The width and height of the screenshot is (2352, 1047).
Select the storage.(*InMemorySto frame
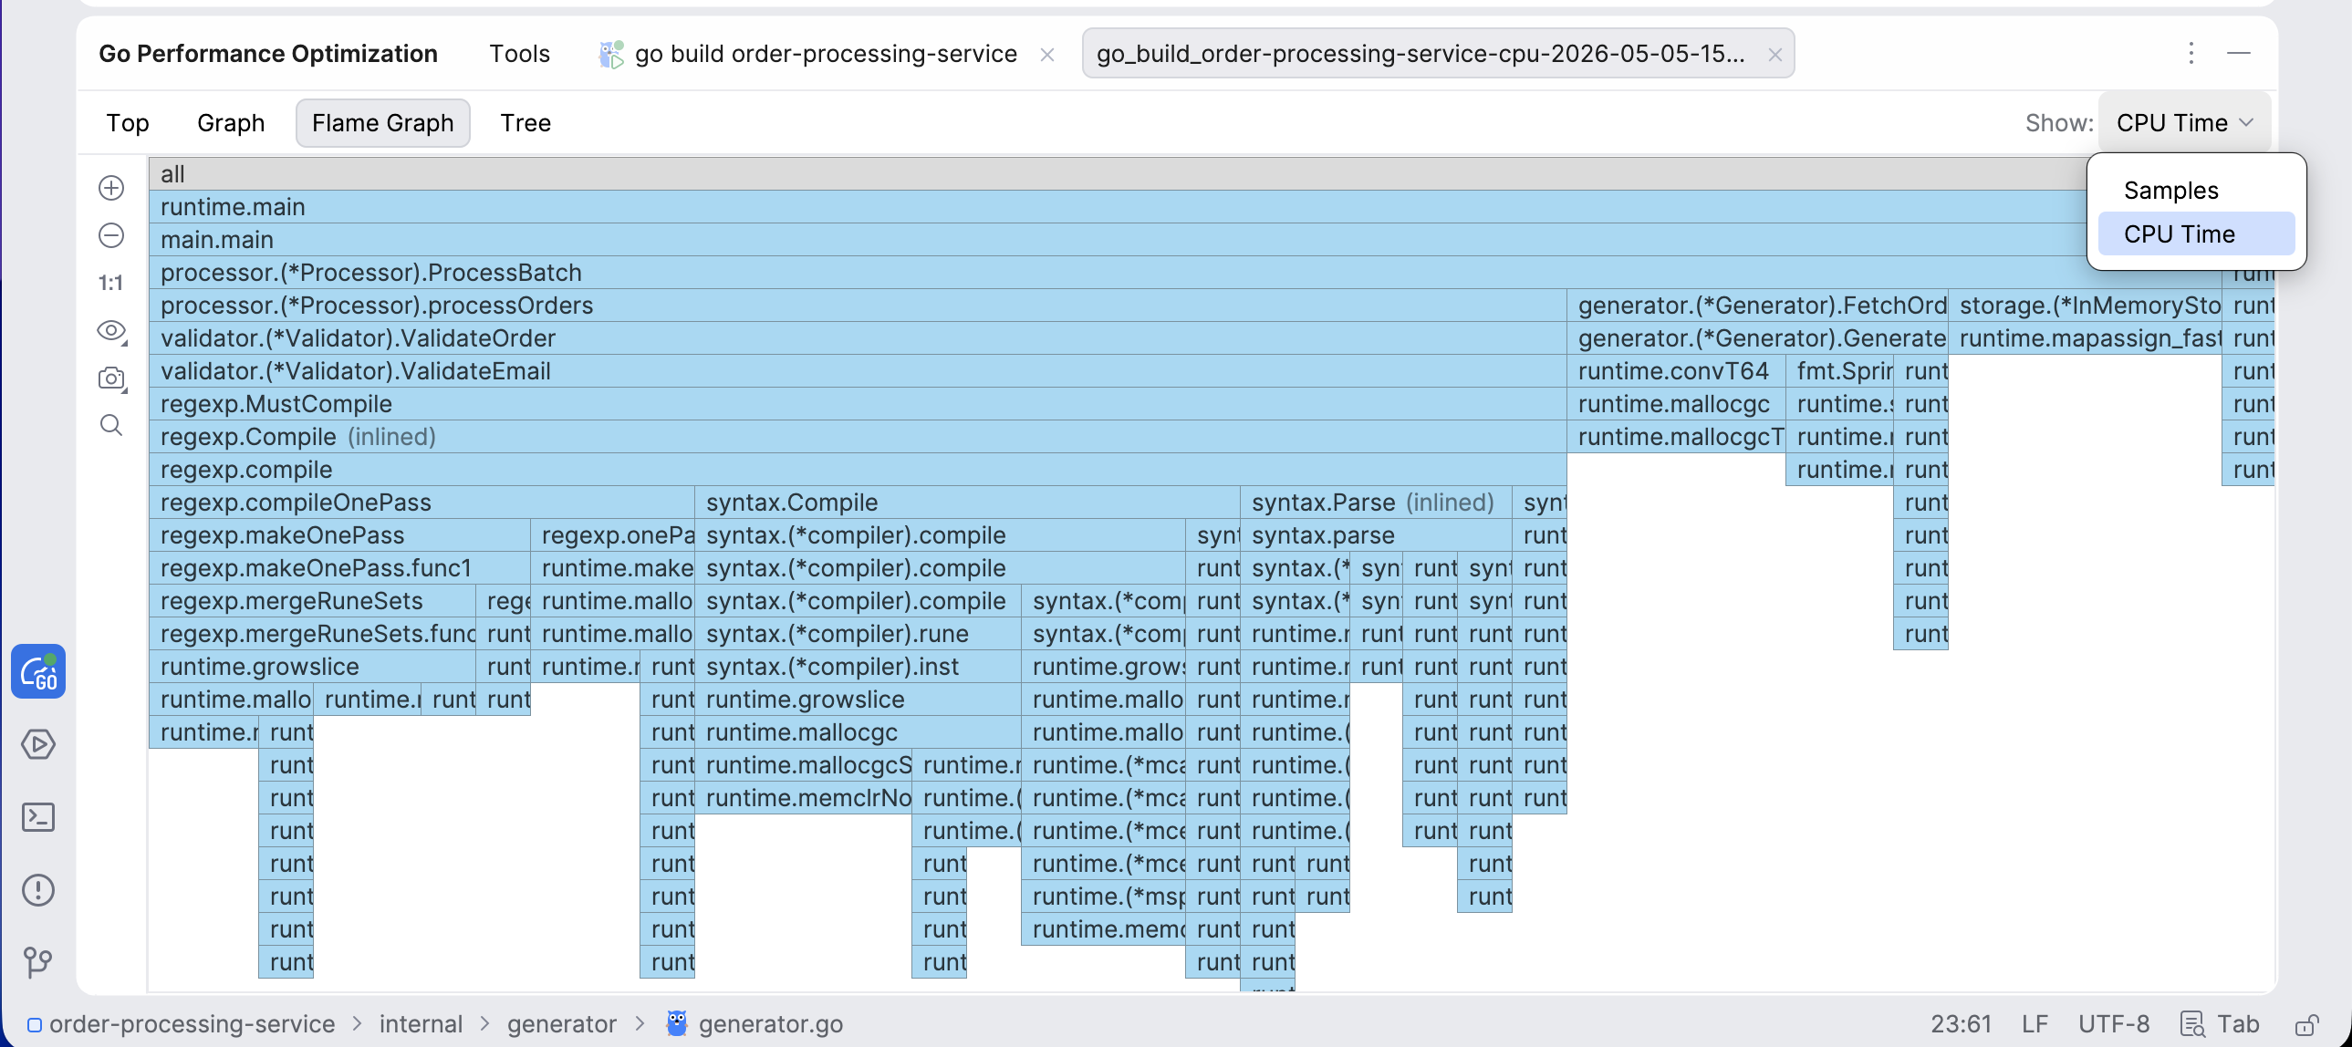pyautogui.click(x=2086, y=306)
